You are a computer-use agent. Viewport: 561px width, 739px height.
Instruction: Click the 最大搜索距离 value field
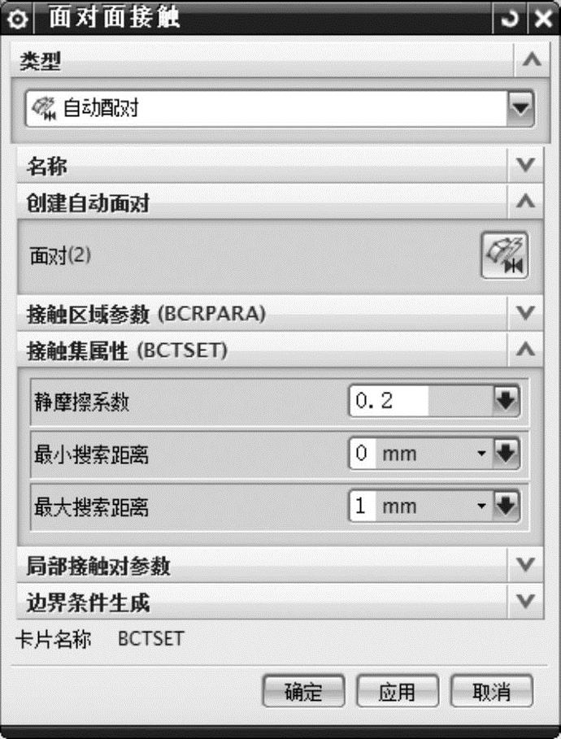tap(363, 506)
